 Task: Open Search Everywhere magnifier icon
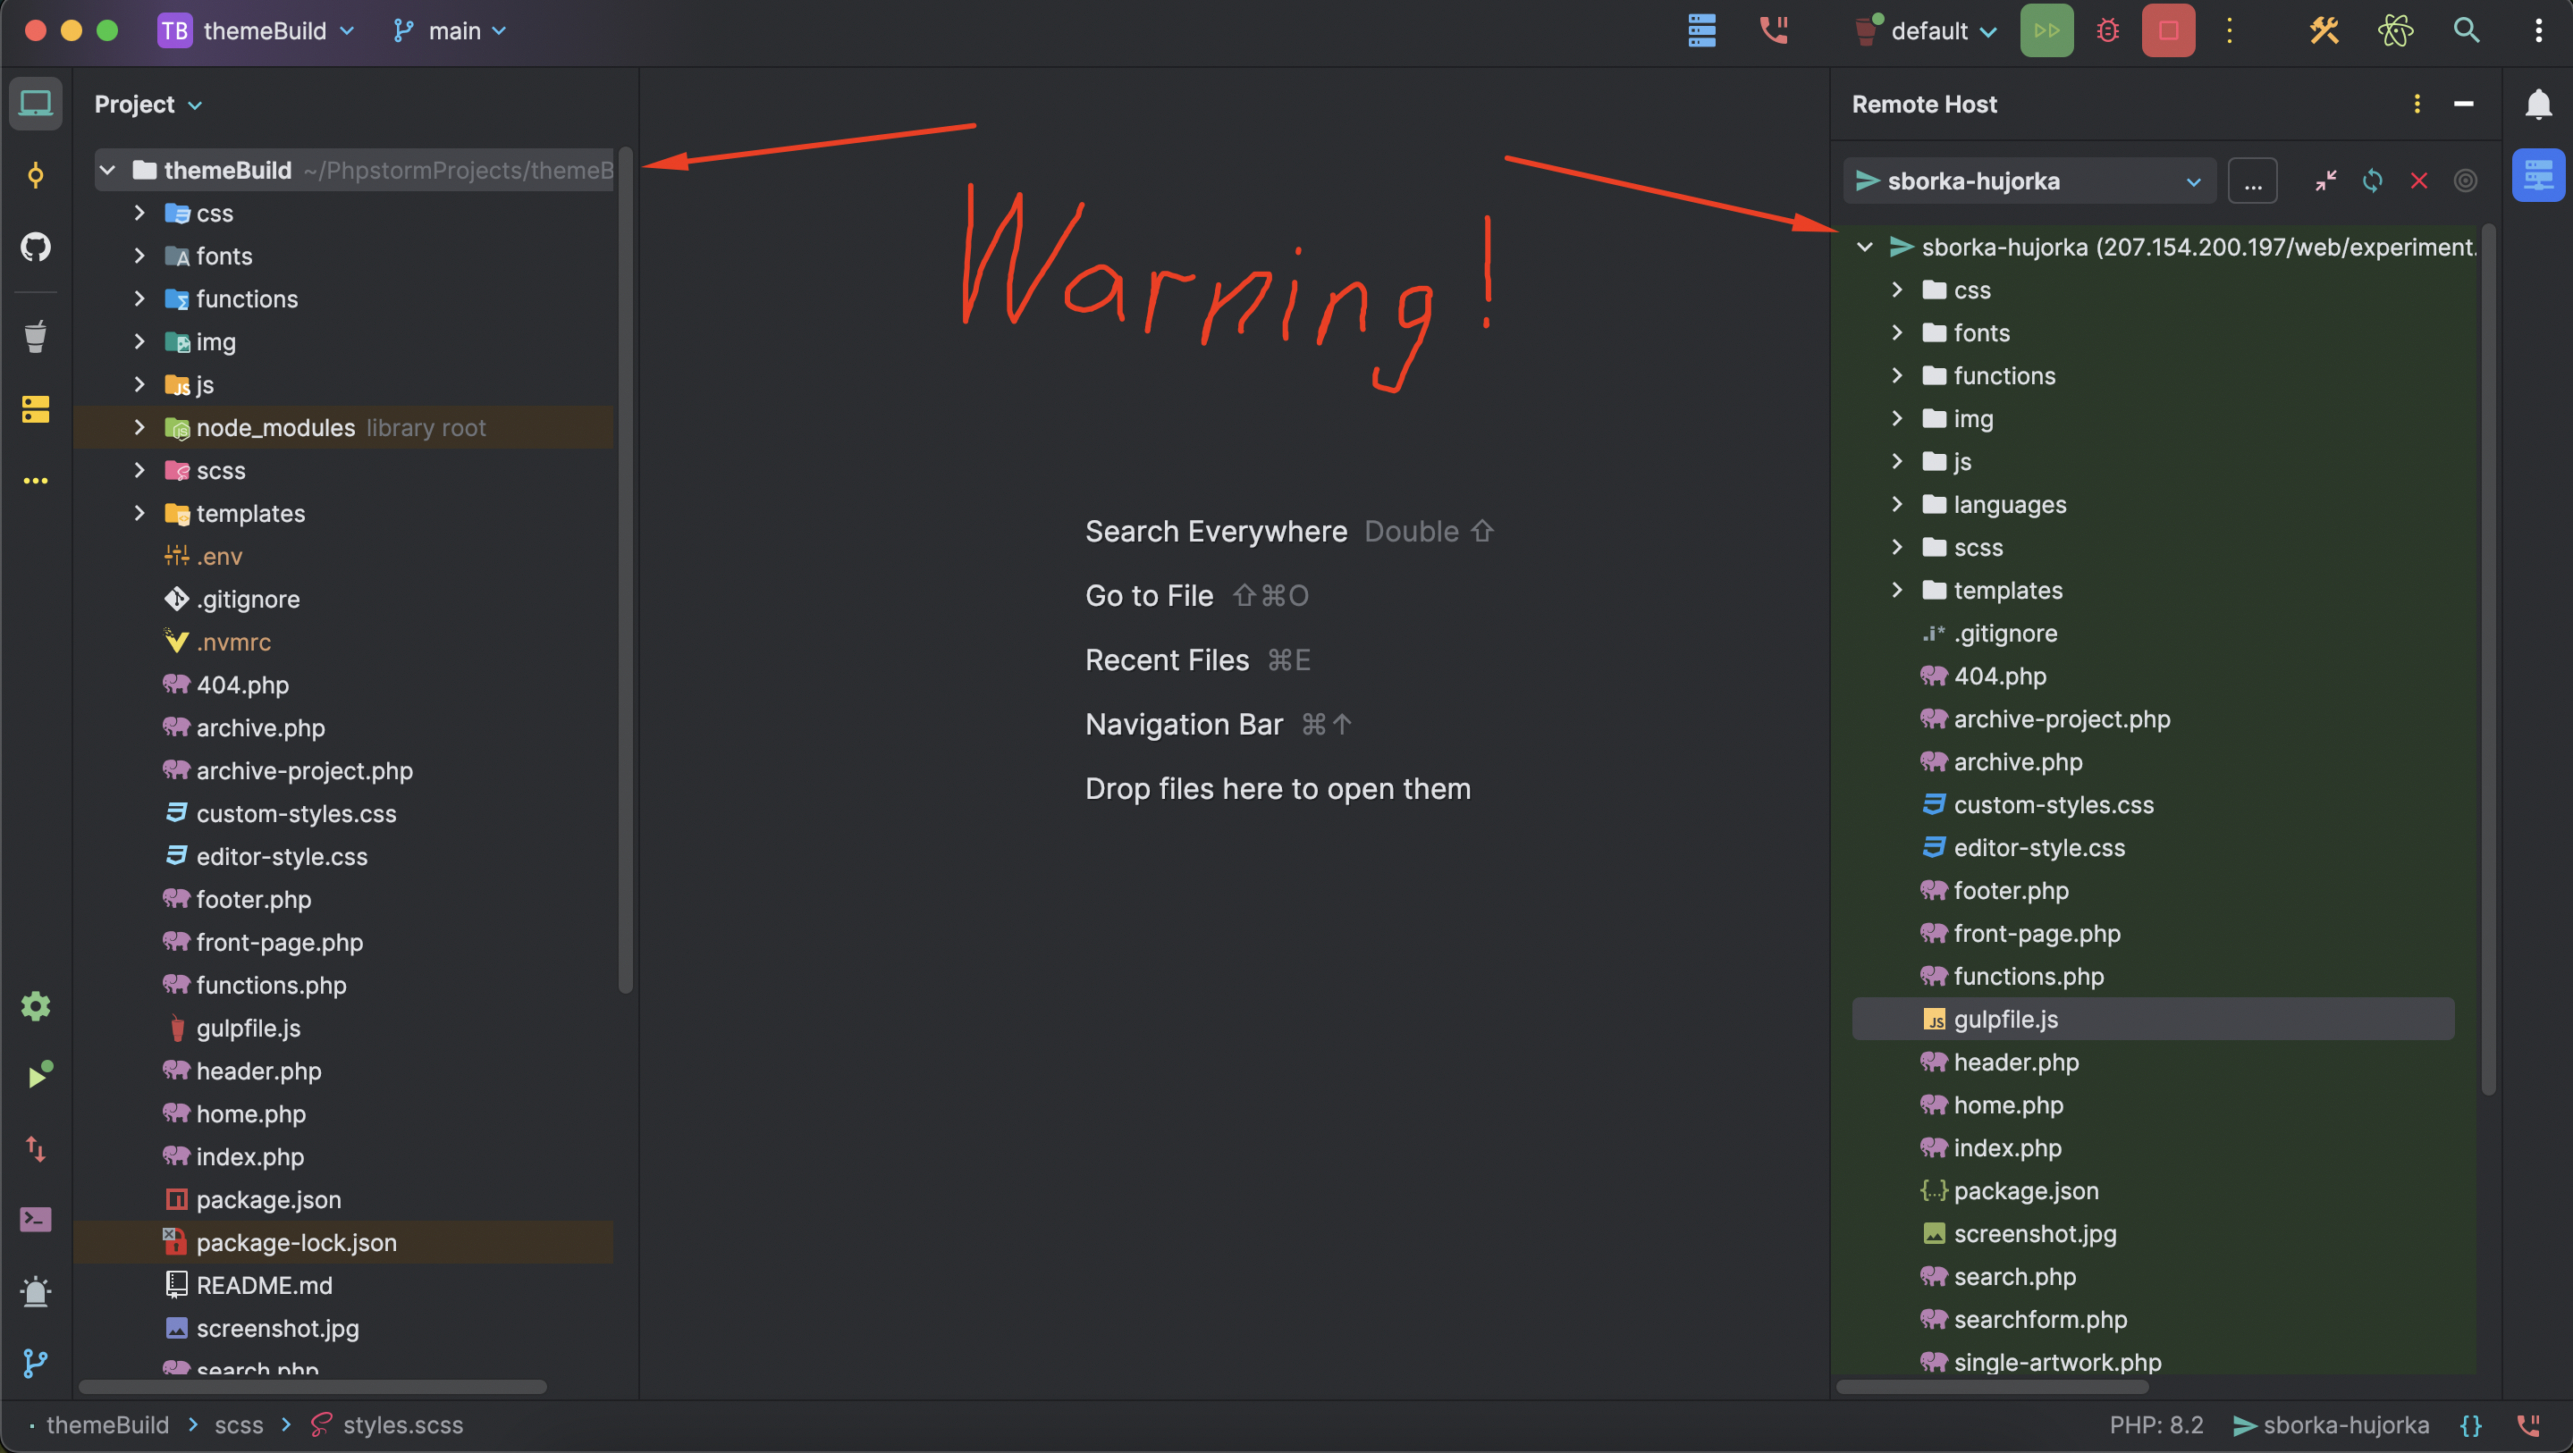click(2466, 30)
